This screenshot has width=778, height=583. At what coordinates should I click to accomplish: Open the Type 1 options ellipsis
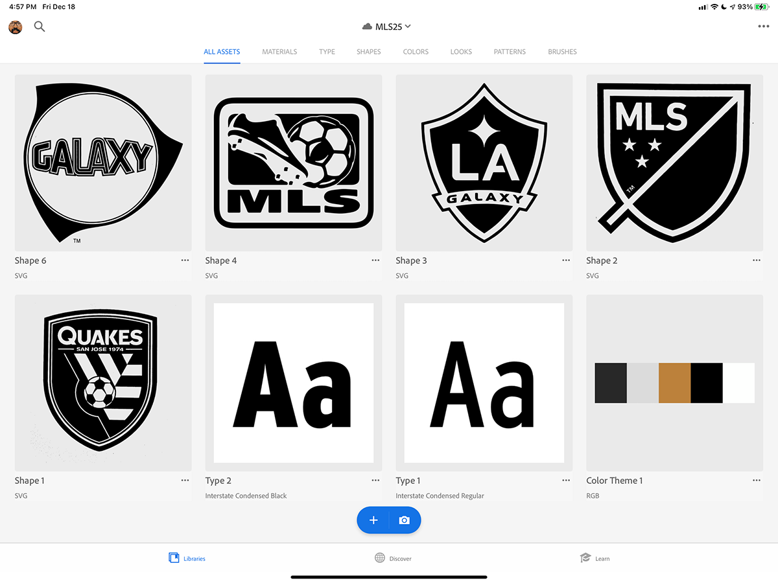pos(566,481)
